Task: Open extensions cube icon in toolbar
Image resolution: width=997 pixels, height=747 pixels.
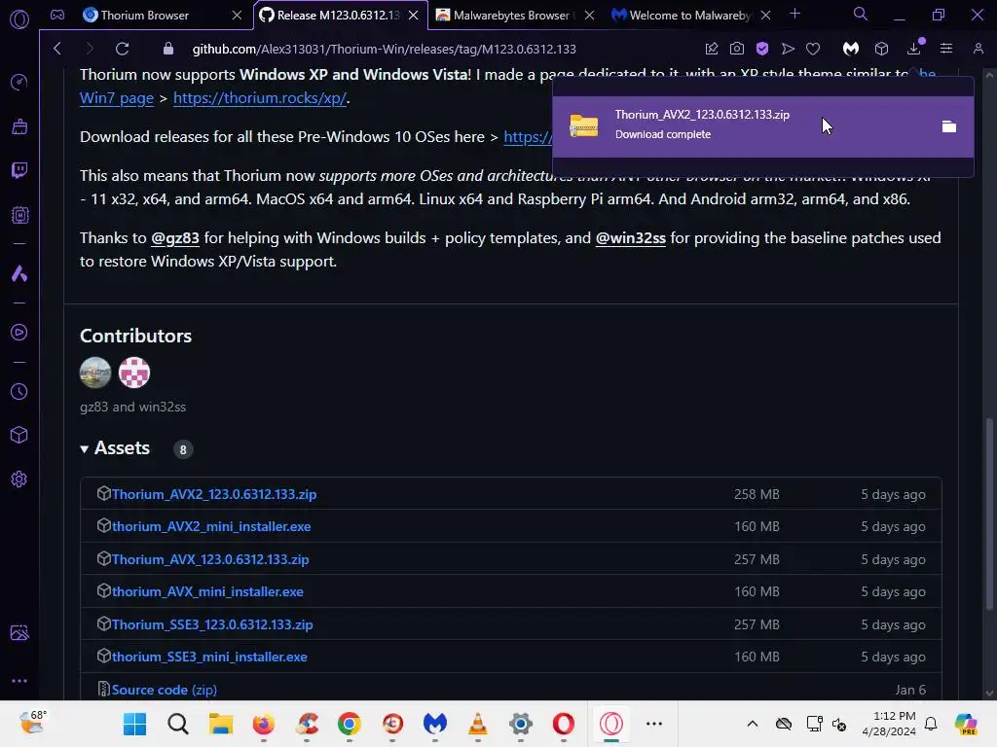Action: tap(881, 49)
